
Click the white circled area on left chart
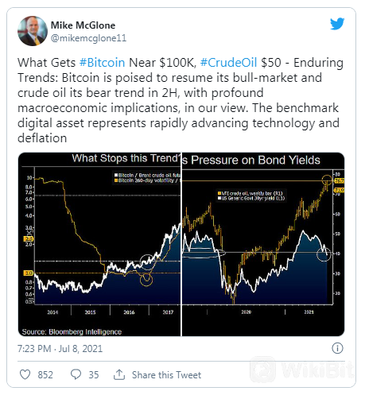coord(147,261)
